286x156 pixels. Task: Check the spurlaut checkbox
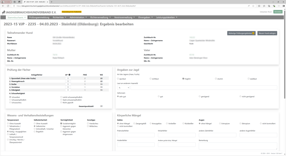[x=118, y=79]
